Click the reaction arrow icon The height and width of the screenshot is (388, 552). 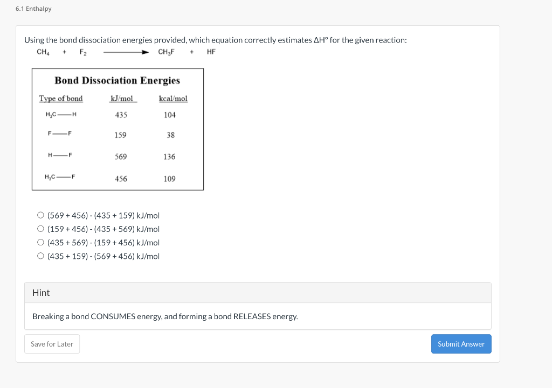click(x=125, y=52)
